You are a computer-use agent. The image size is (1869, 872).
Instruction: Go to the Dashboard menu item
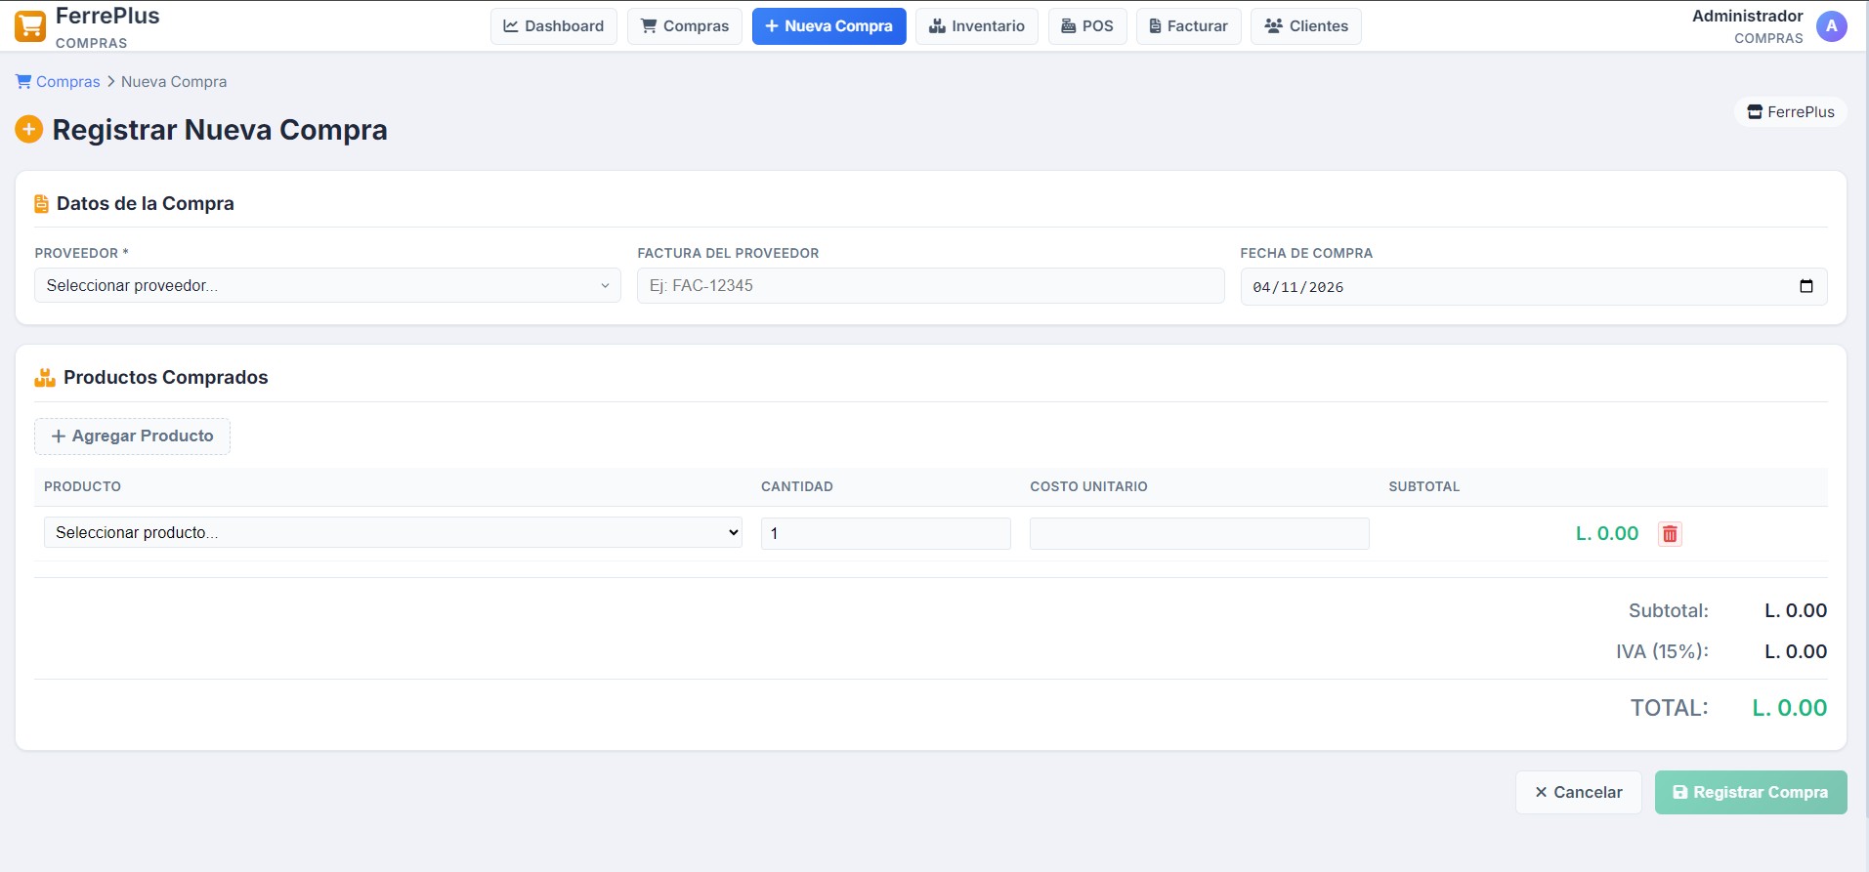[x=553, y=26]
